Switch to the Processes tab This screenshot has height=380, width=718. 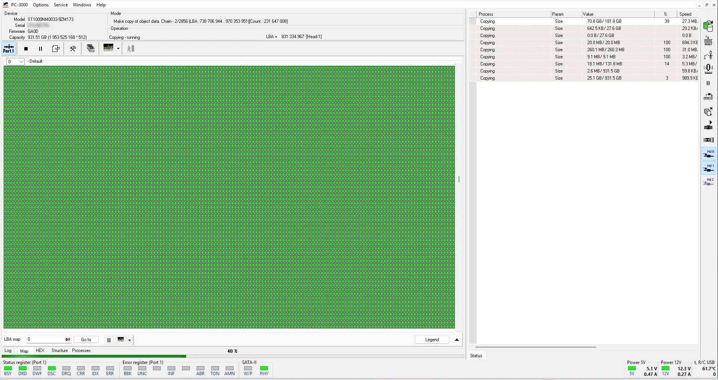(x=81, y=350)
